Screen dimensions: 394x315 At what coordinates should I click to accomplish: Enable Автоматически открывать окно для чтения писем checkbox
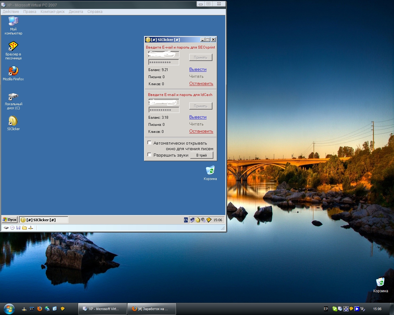[150, 143]
